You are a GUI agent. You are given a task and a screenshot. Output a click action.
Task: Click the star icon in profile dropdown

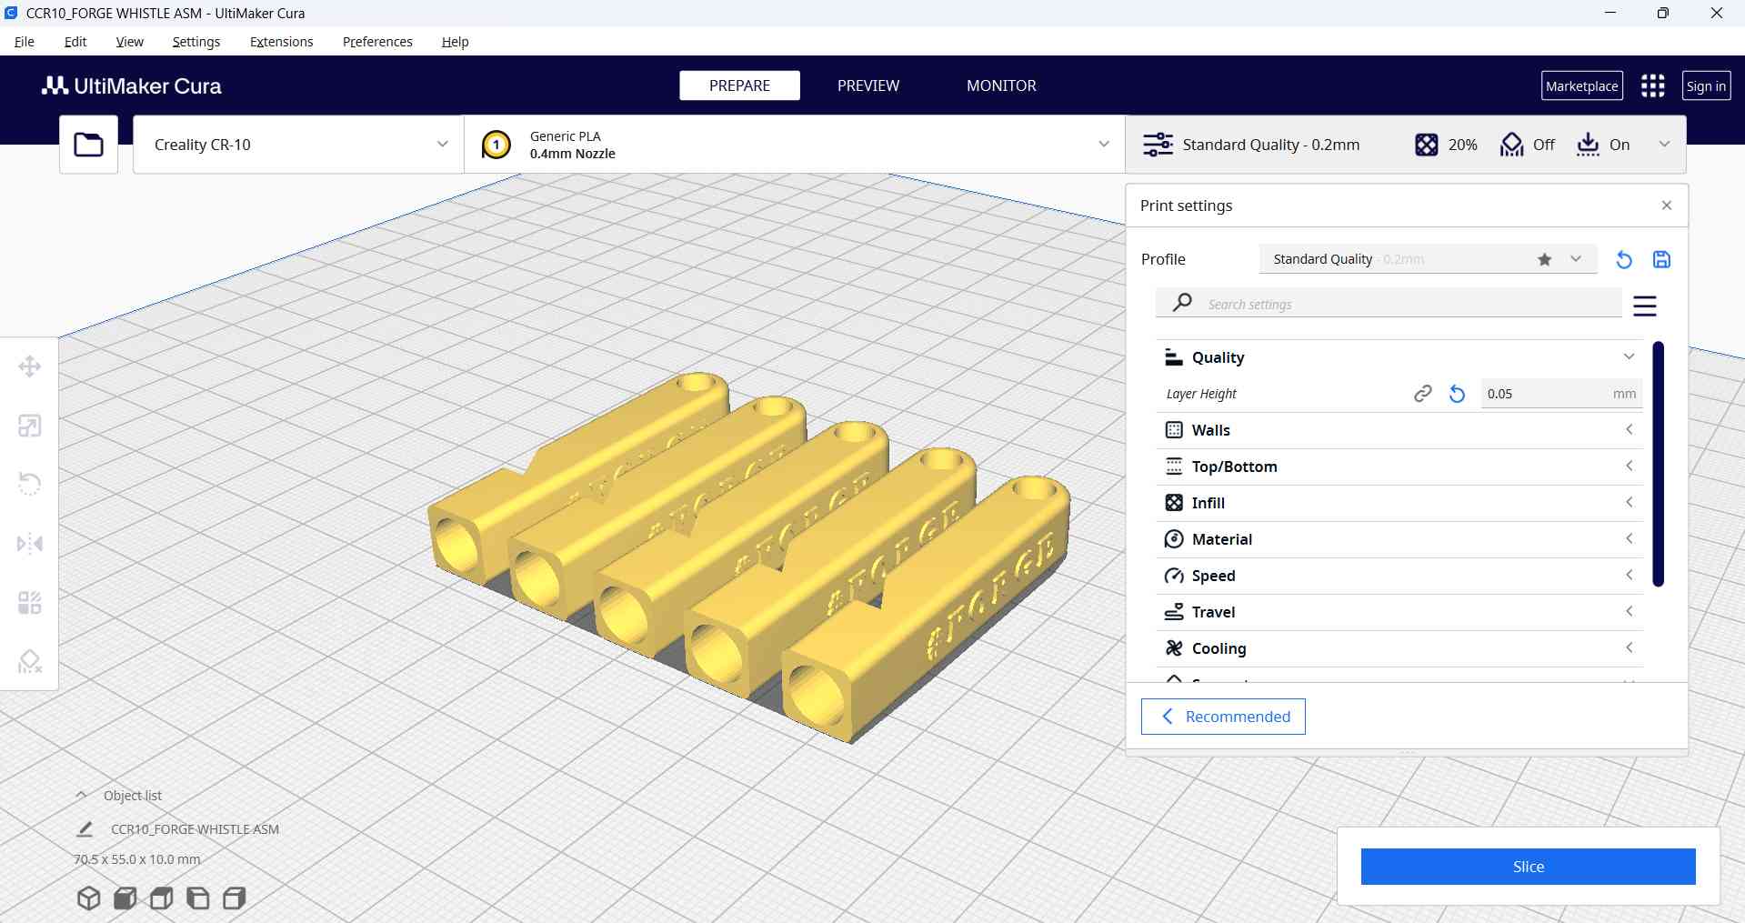point(1544,259)
